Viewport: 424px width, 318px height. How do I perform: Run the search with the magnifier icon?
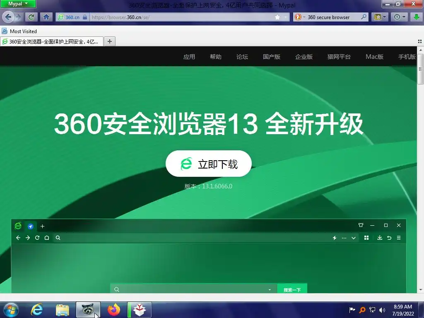tap(364, 17)
